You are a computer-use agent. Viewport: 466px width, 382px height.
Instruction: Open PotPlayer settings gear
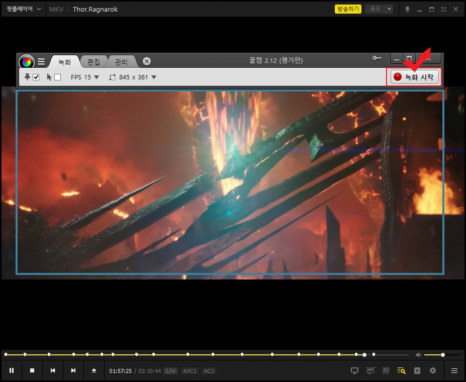click(433, 370)
